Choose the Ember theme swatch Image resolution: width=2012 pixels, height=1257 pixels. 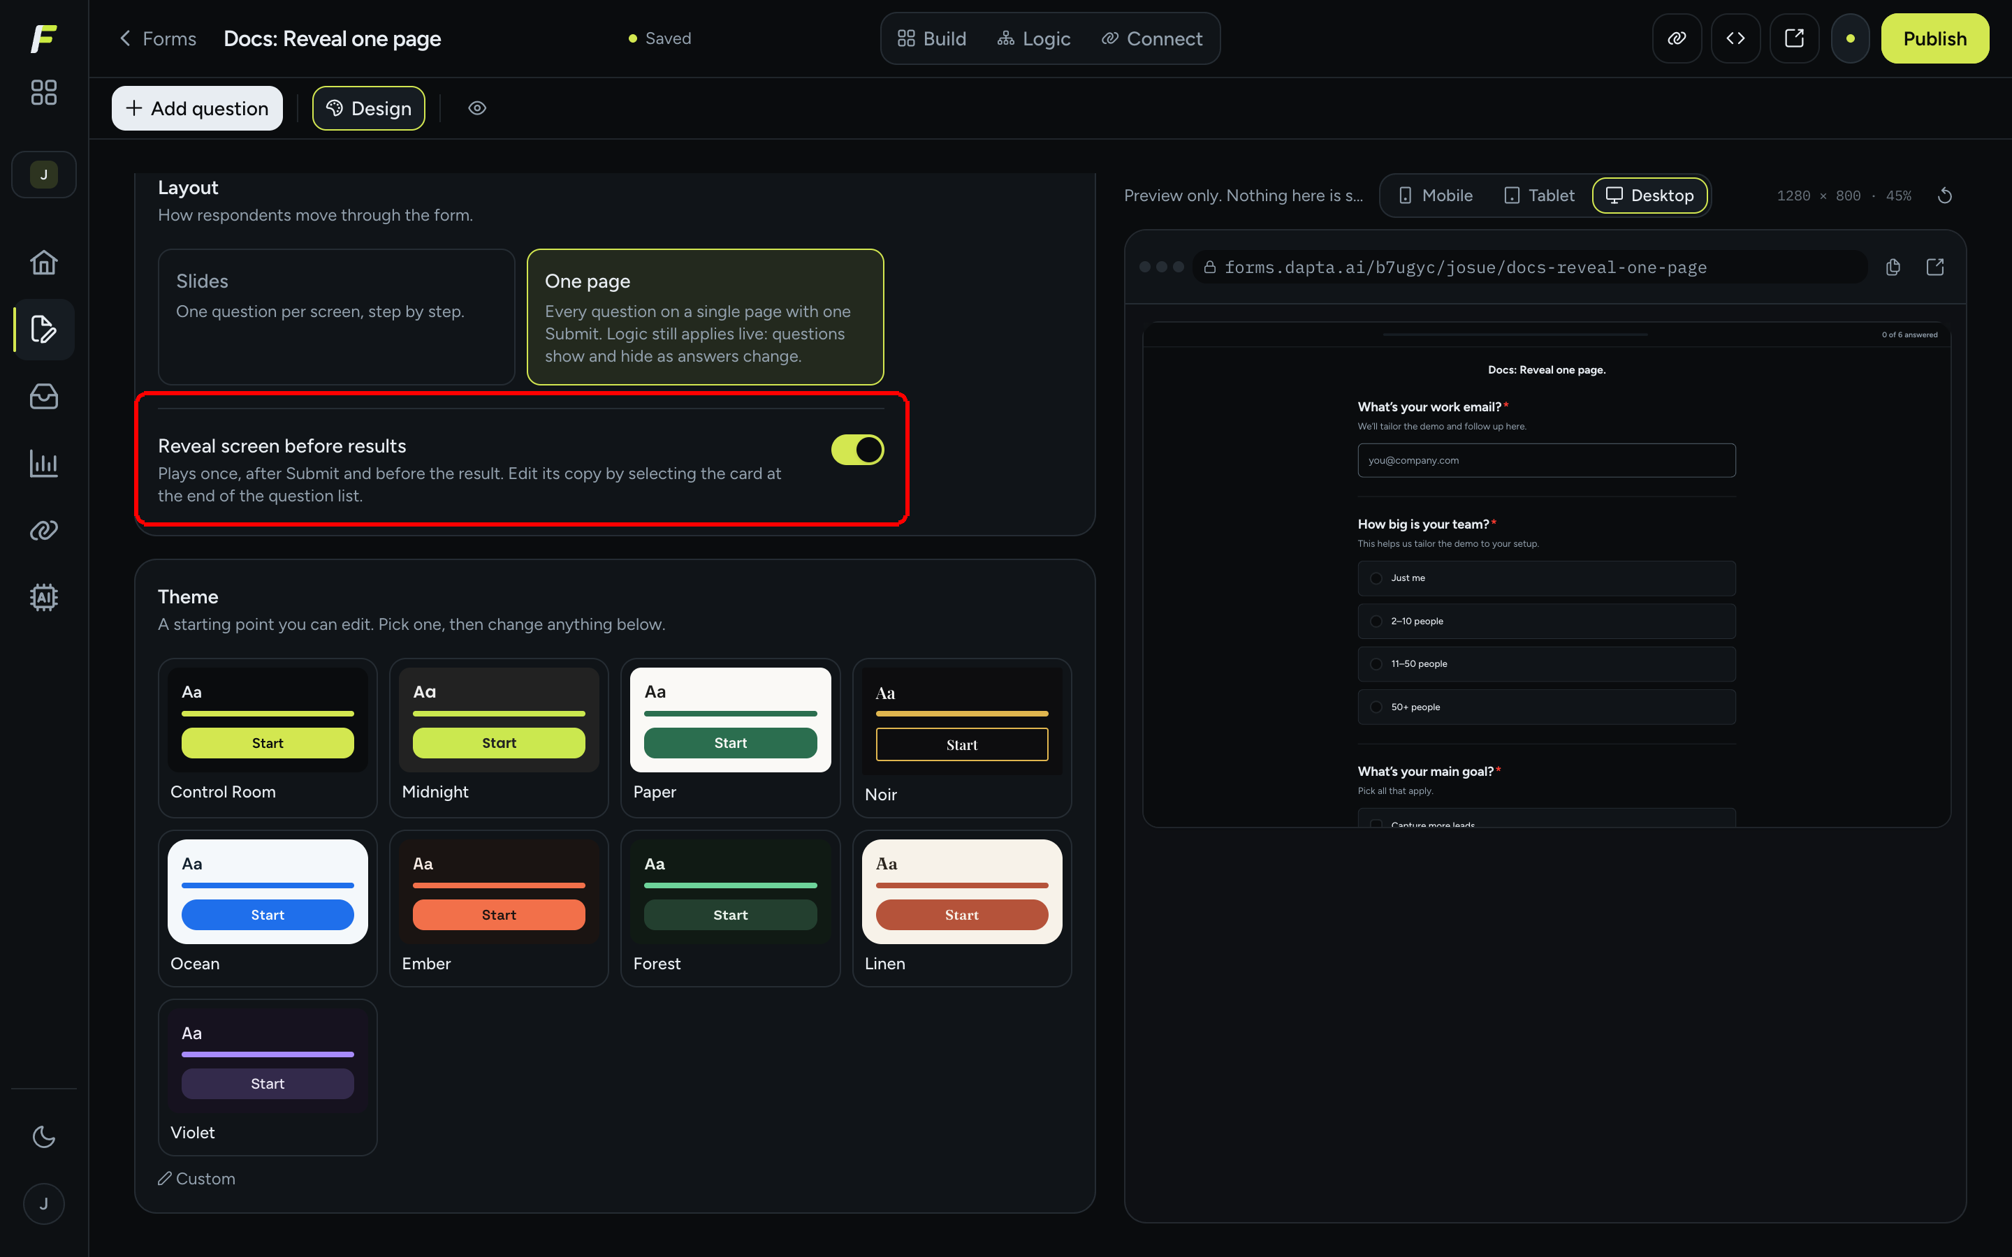[499, 908]
